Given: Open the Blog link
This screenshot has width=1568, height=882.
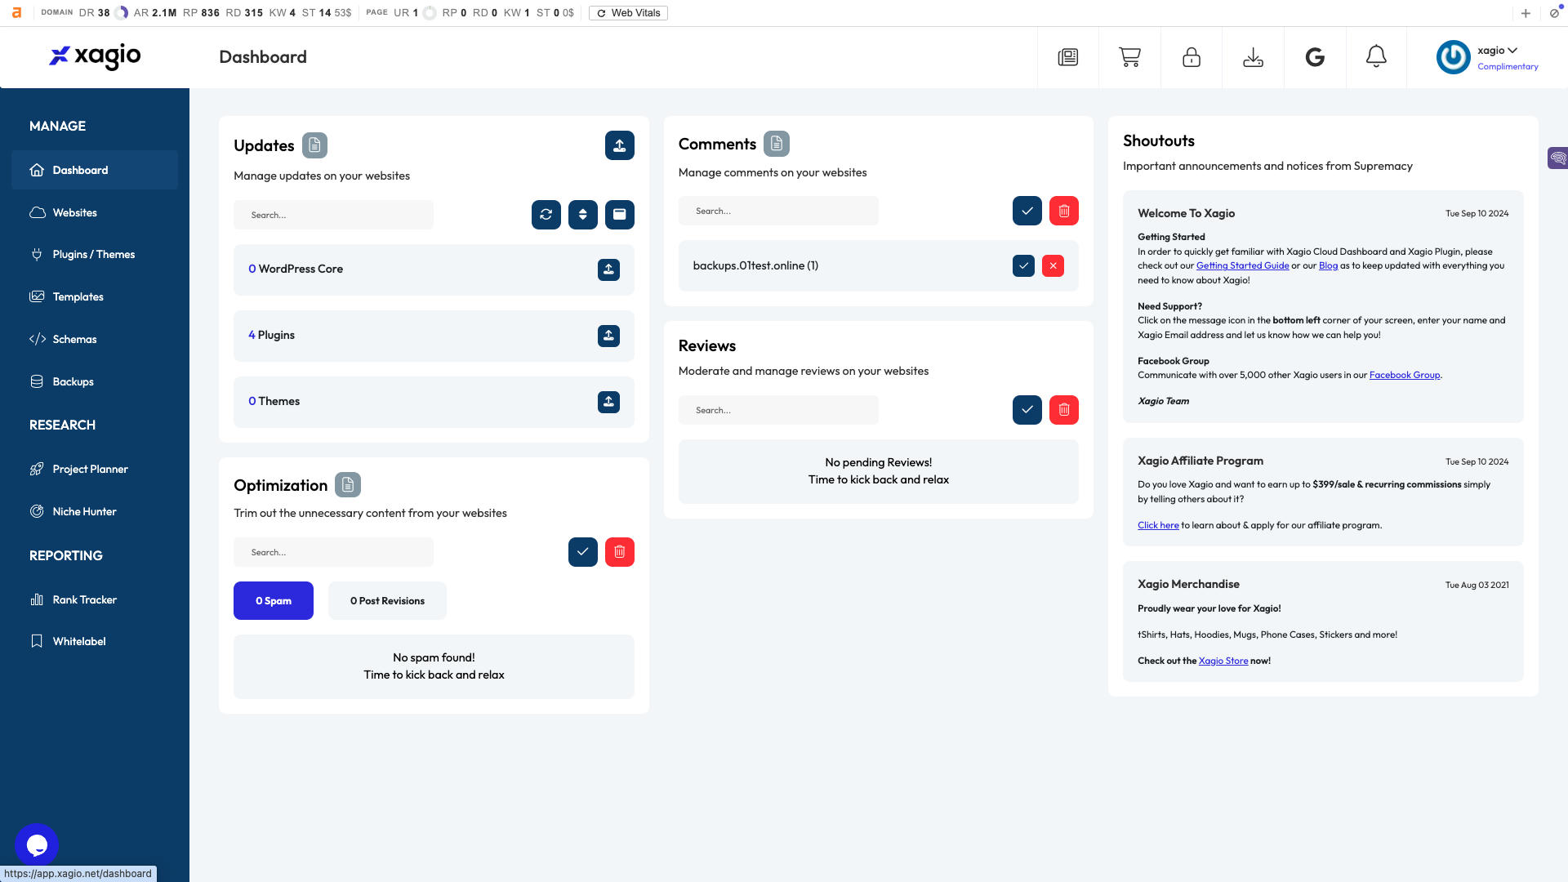Looking at the screenshot, I should [1328, 265].
